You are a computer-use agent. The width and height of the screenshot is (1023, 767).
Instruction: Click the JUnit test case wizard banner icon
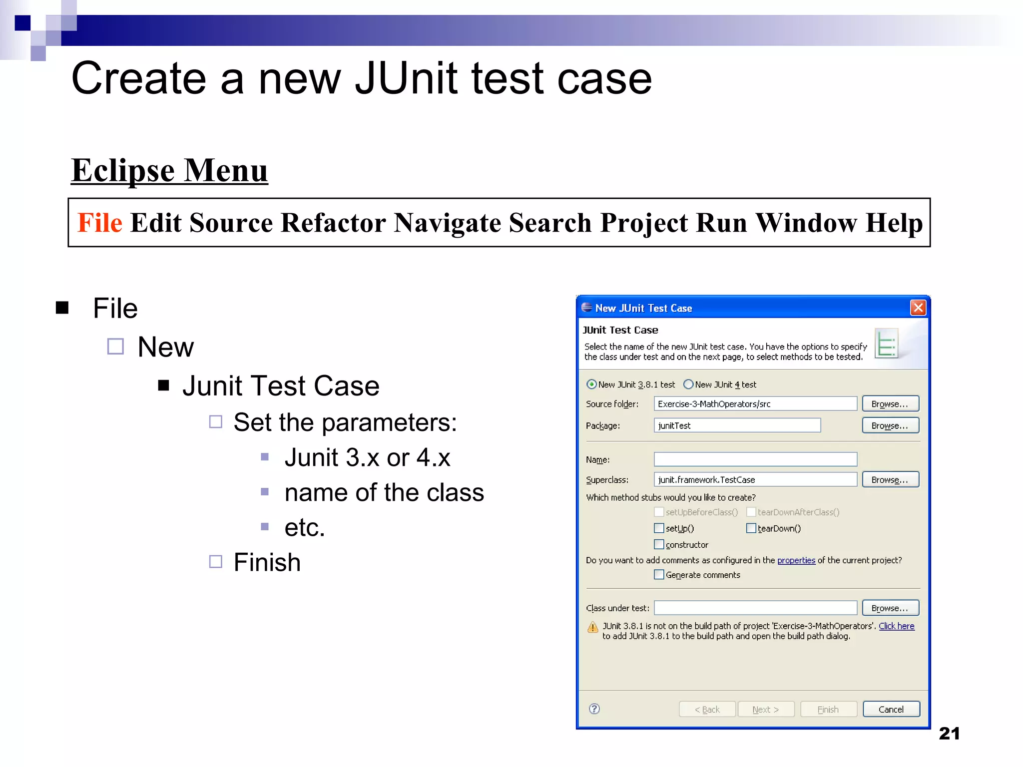click(x=887, y=343)
